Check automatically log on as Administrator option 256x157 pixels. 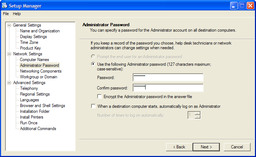[93, 106]
